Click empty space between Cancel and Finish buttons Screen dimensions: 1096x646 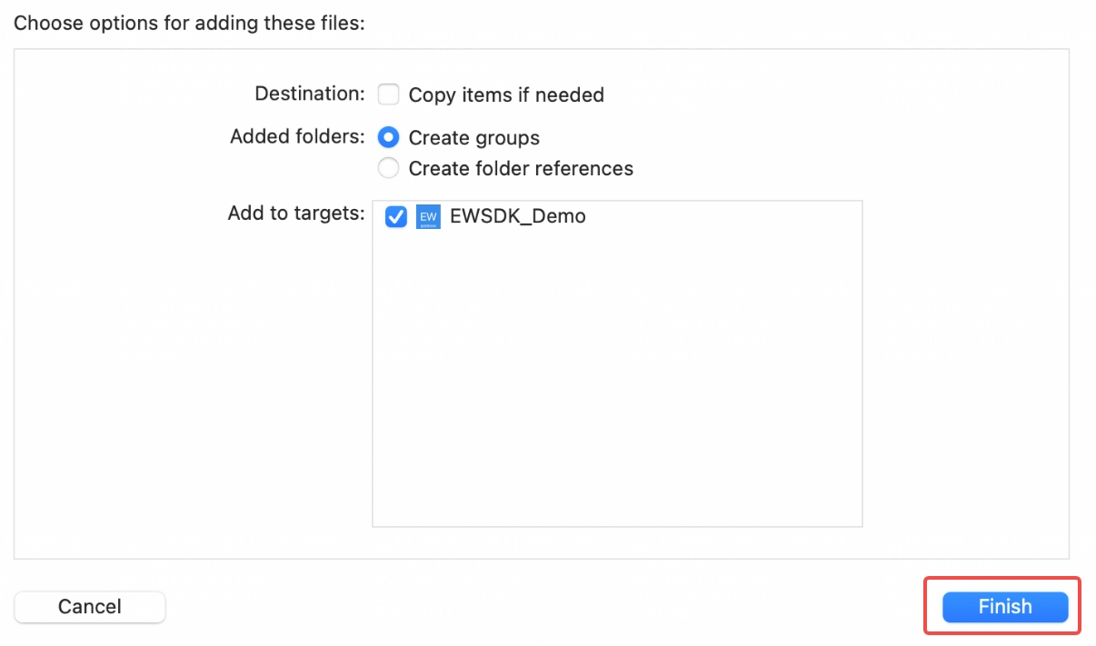(x=545, y=607)
